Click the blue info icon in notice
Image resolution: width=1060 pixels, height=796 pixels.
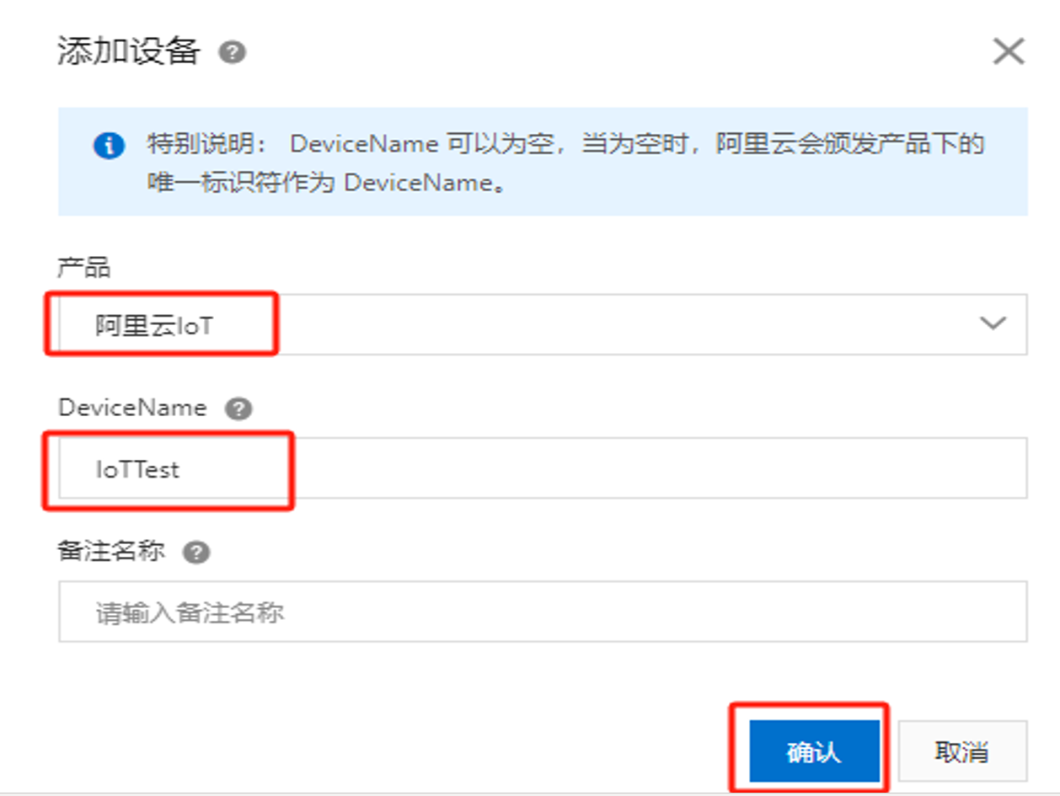(109, 145)
